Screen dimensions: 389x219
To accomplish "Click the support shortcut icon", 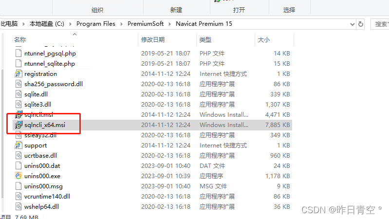I will pyautogui.click(x=19, y=146).
